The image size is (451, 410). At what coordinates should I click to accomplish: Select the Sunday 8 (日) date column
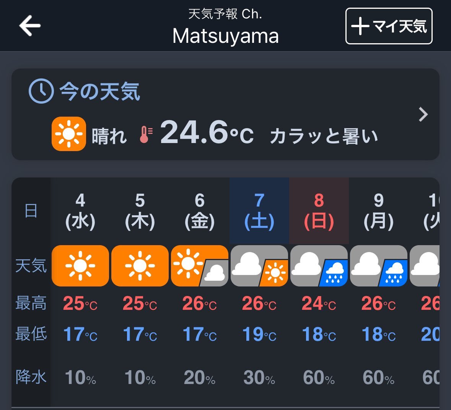click(319, 211)
